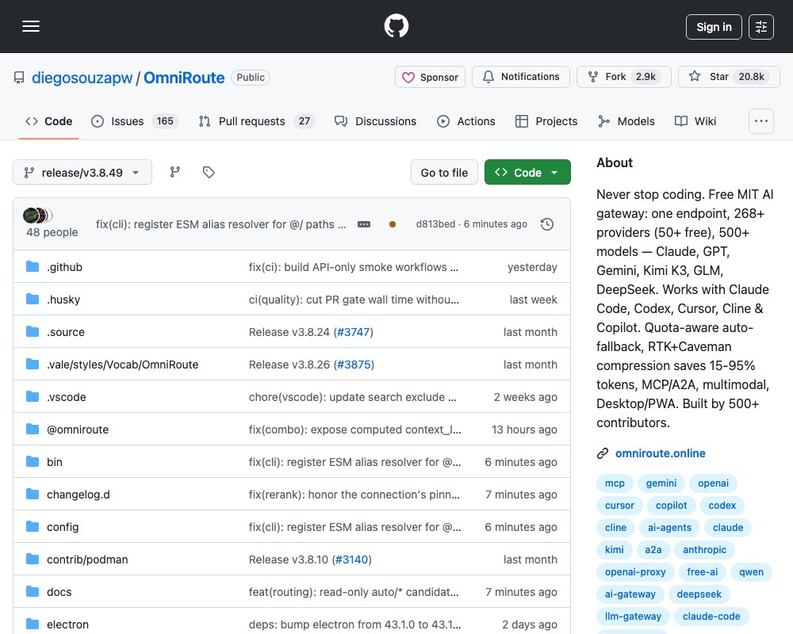Open the Pull requests tab

point(257,121)
